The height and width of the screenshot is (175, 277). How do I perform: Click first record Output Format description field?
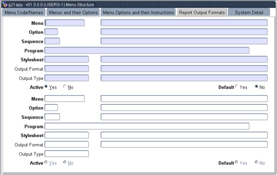[184, 69]
